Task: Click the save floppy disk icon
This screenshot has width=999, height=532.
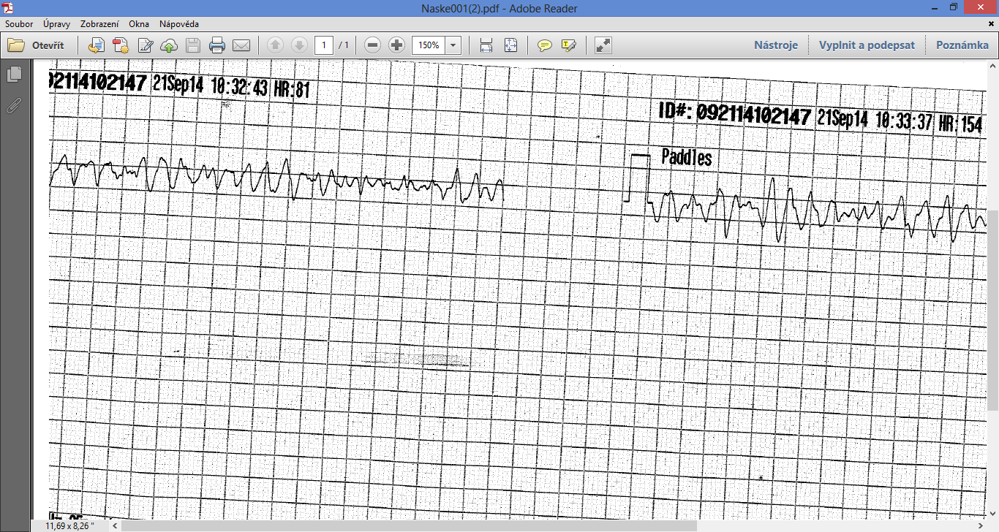Action: 193,45
